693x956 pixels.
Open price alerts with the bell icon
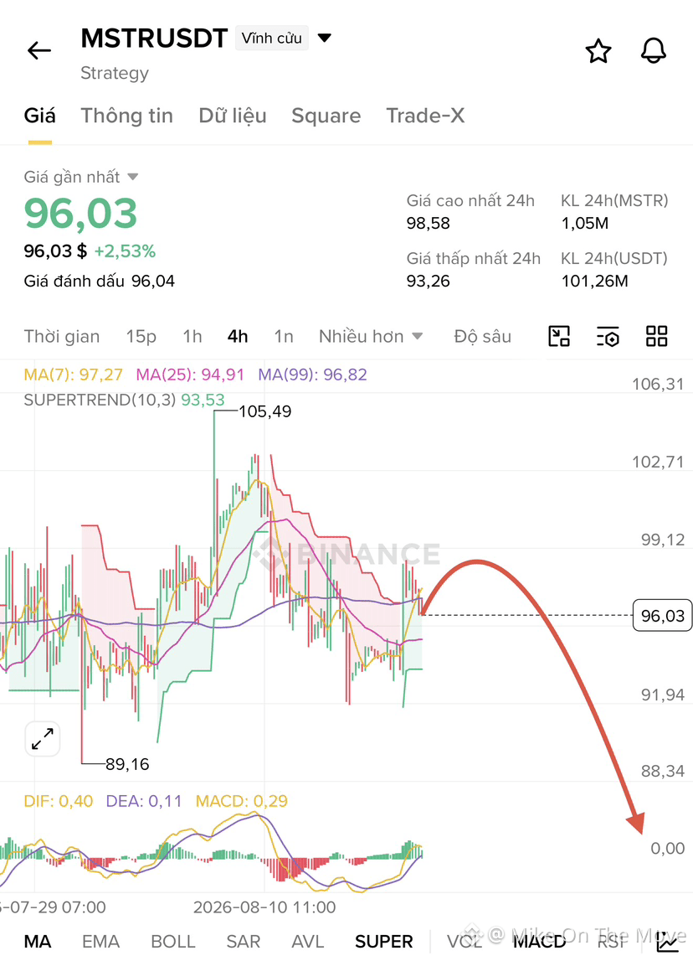(654, 50)
